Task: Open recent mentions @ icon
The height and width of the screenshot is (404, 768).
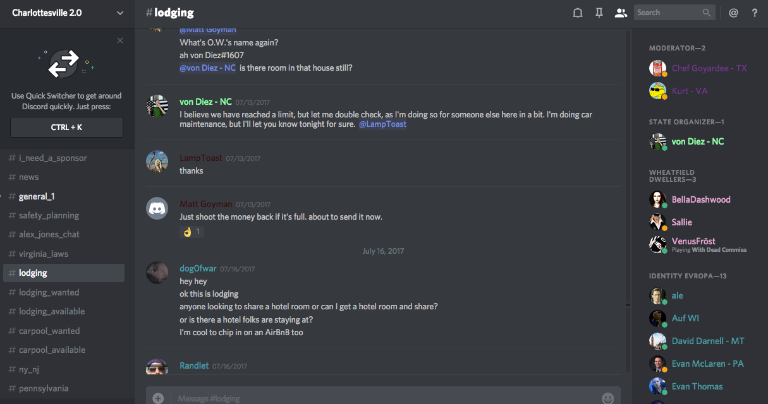Action: pos(733,13)
